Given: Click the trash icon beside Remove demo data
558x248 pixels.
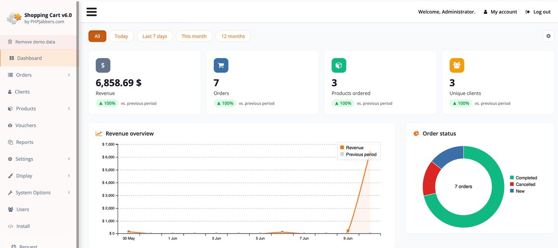Looking at the screenshot, I should click(x=10, y=42).
